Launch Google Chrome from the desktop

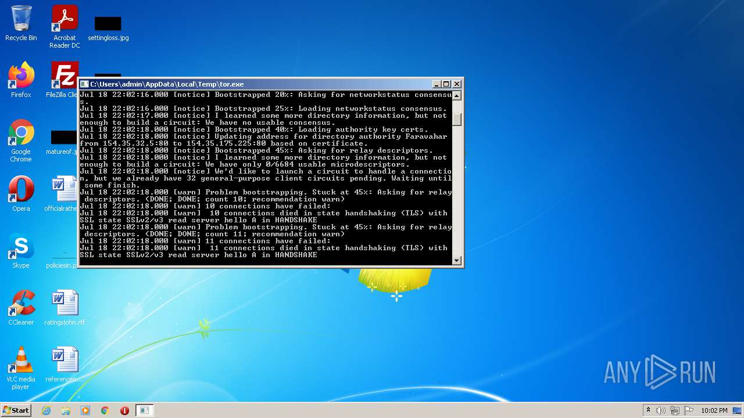click(21, 141)
